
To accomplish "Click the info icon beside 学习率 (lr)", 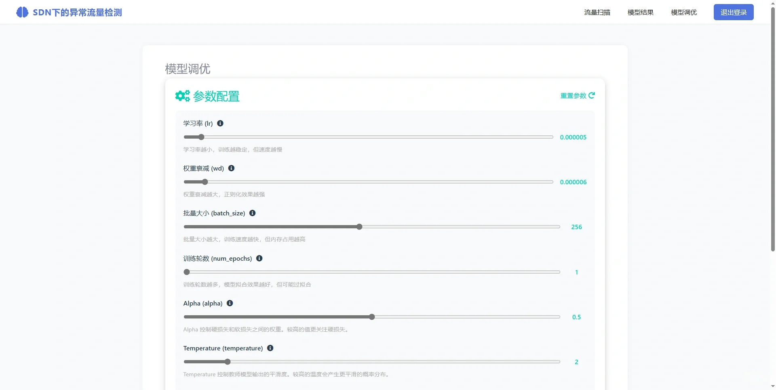I will pyautogui.click(x=220, y=123).
